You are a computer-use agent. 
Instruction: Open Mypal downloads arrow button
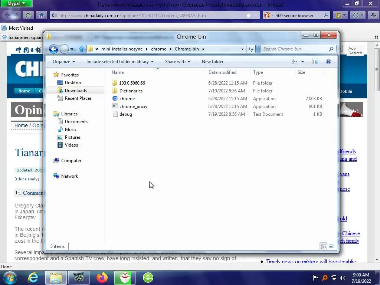[x=373, y=15]
